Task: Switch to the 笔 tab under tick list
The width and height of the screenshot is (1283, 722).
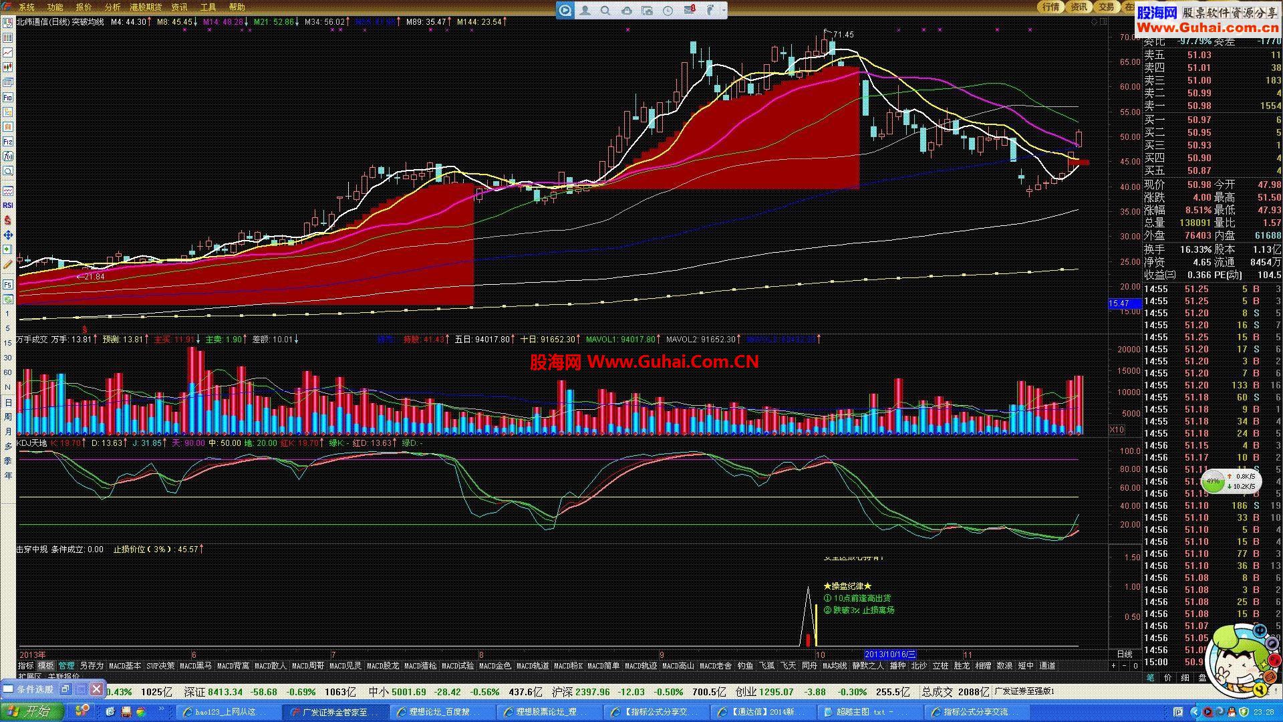Action: click(1150, 677)
